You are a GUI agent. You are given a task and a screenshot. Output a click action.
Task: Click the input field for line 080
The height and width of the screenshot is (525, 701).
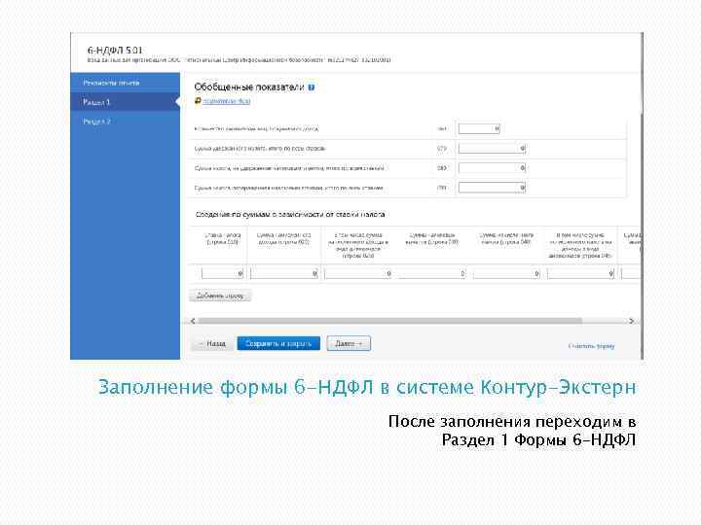pos(492,168)
